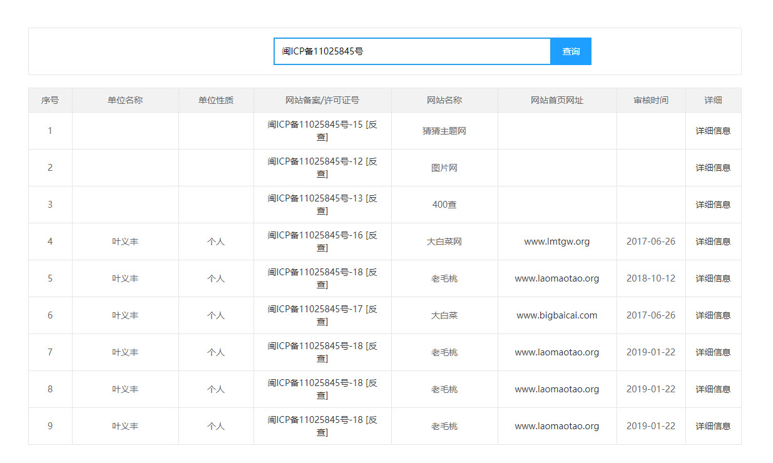View 详细信息 for the 400查 row
773x463 pixels.
tap(713, 205)
